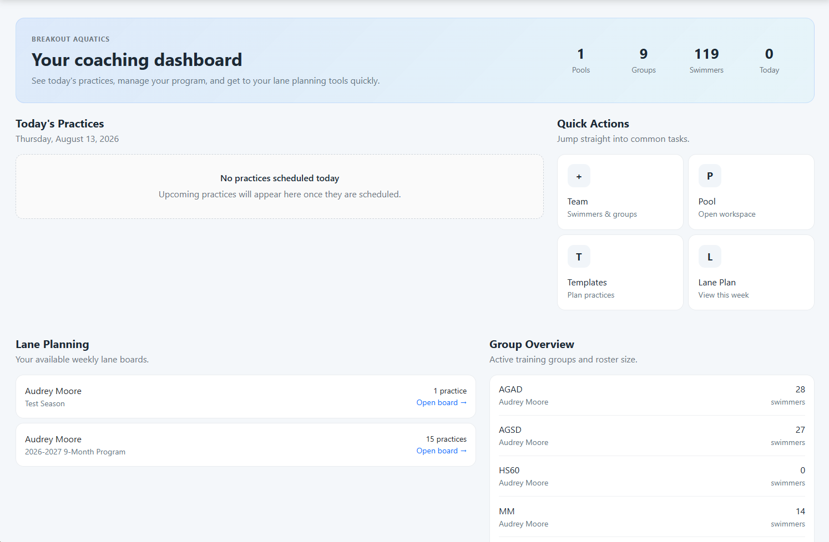829x542 pixels.
Task: Open the Team swimmers & groups card
Action: coord(620,192)
